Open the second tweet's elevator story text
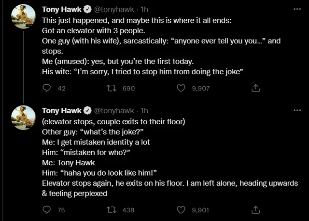The width and height of the screenshot is (309, 221). point(164,156)
